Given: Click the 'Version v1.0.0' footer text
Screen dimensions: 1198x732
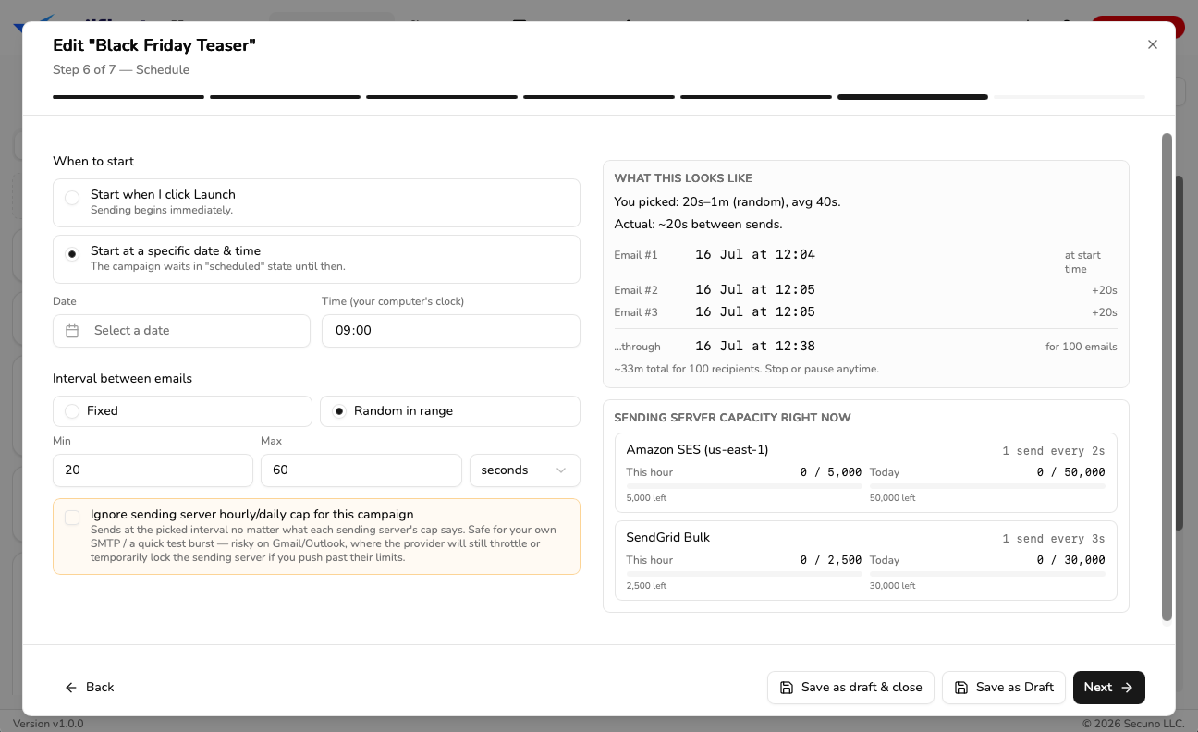Looking at the screenshot, I should 48,724.
